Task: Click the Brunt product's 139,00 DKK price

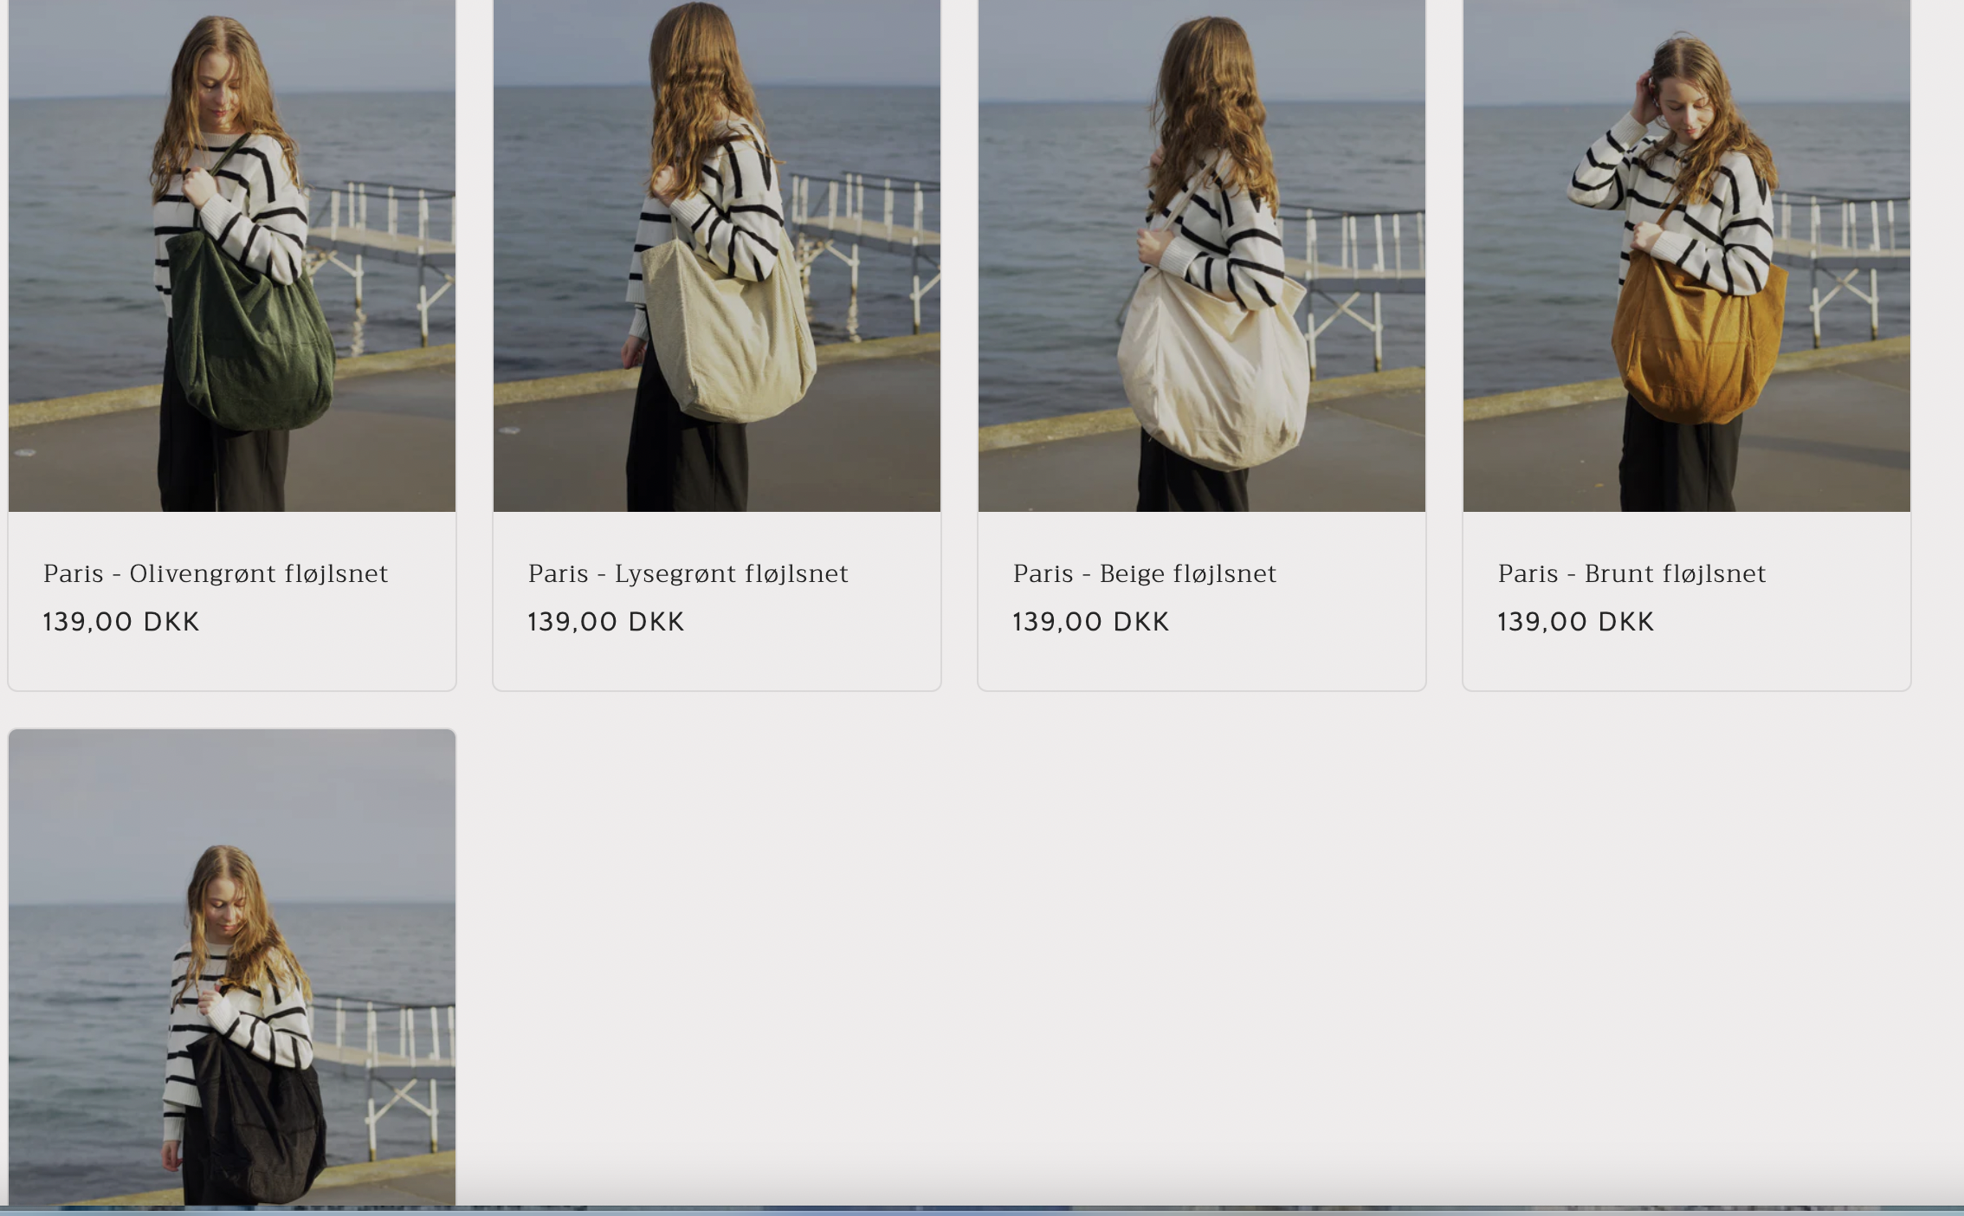Action: click(1576, 622)
